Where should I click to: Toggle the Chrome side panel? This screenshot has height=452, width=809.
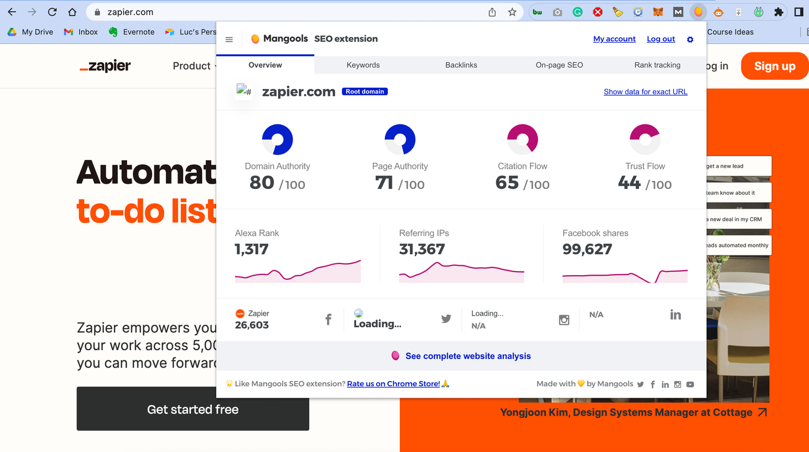pos(799,12)
